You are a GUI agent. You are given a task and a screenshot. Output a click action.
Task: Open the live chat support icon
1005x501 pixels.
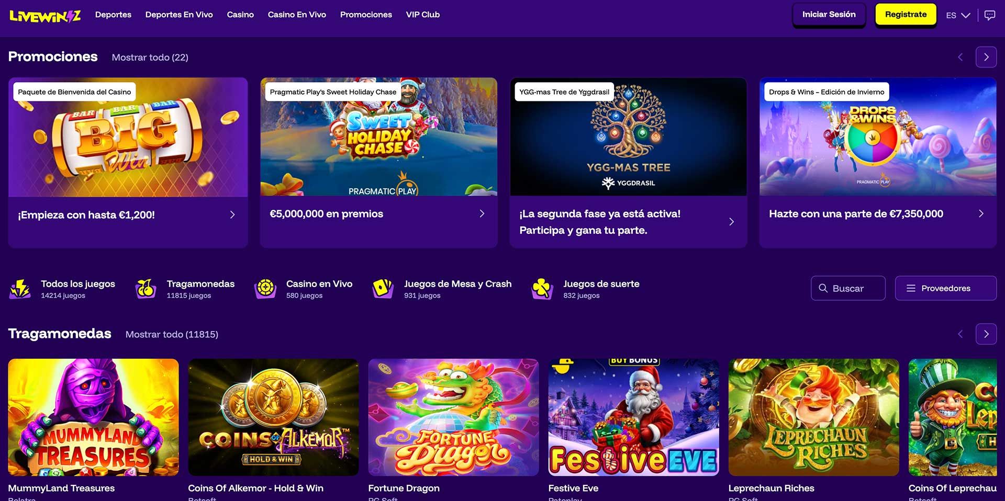pyautogui.click(x=989, y=15)
